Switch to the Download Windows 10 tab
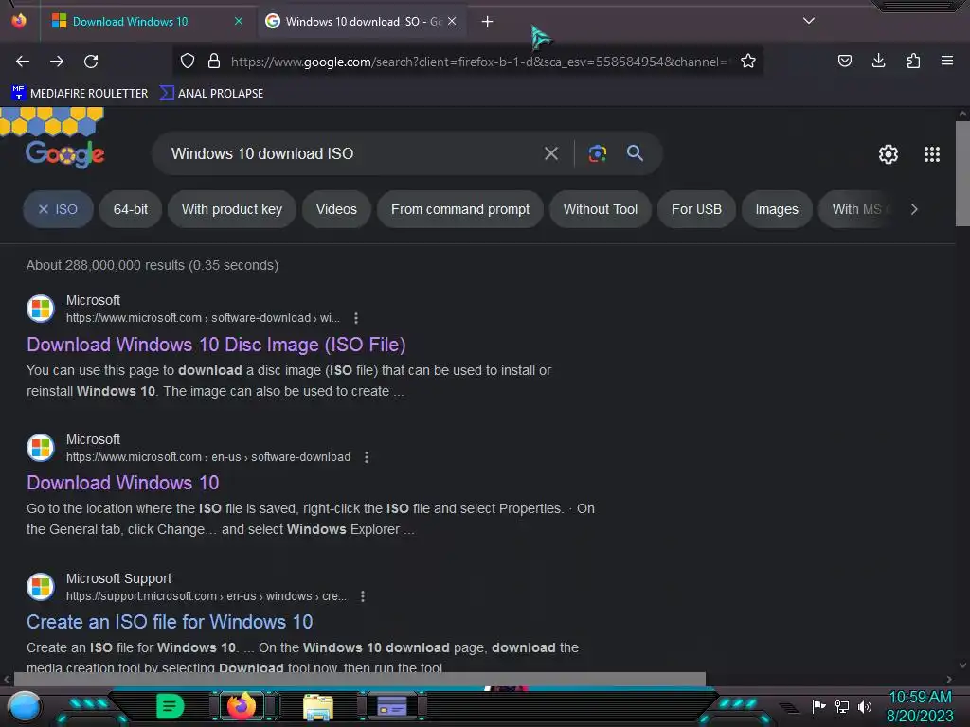Image resolution: width=970 pixels, height=727 pixels. 131,22
